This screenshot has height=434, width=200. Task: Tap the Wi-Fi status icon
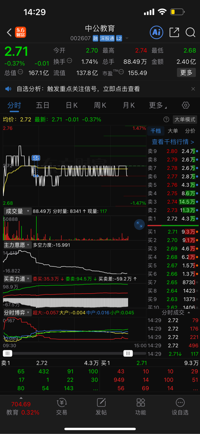point(162,12)
